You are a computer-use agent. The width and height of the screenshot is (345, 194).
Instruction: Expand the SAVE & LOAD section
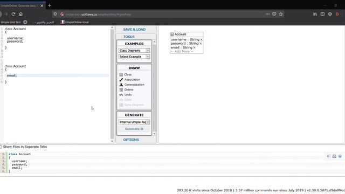(x=134, y=30)
